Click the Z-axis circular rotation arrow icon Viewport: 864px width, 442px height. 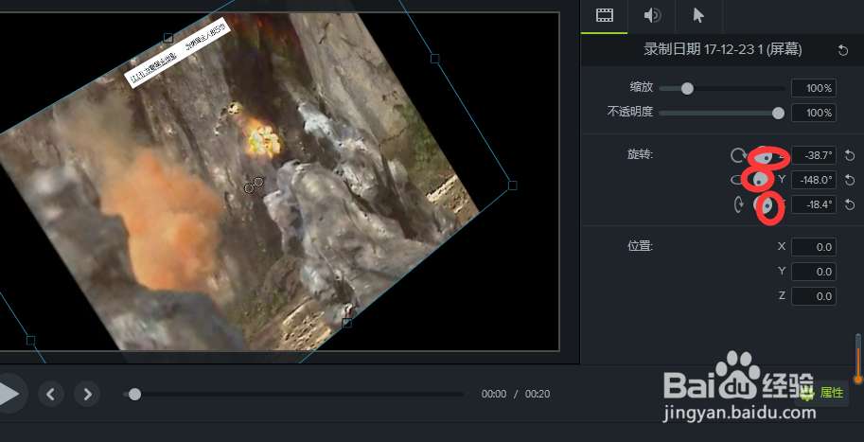[x=738, y=155]
